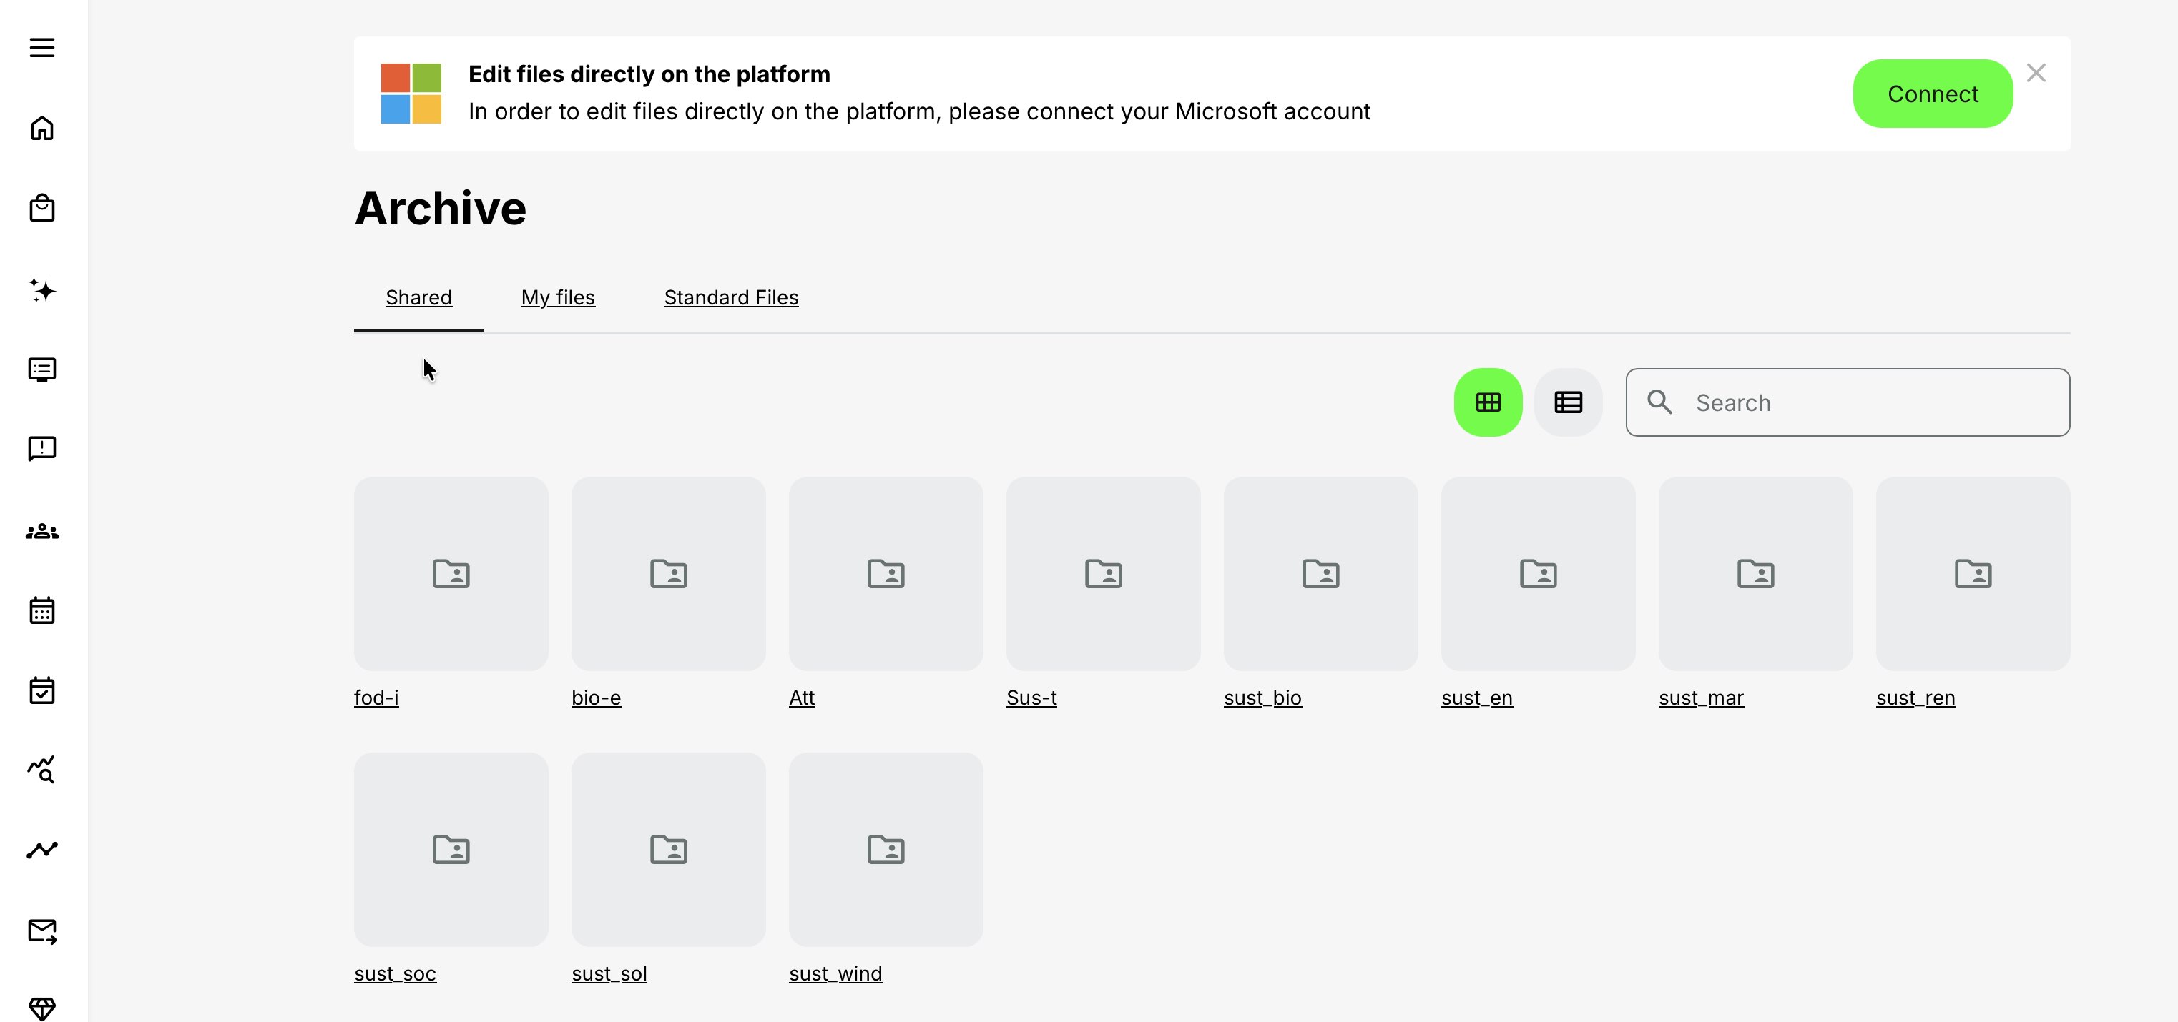Screen dimensions: 2178x1022
Task: Switch to list view
Action: (1569, 402)
